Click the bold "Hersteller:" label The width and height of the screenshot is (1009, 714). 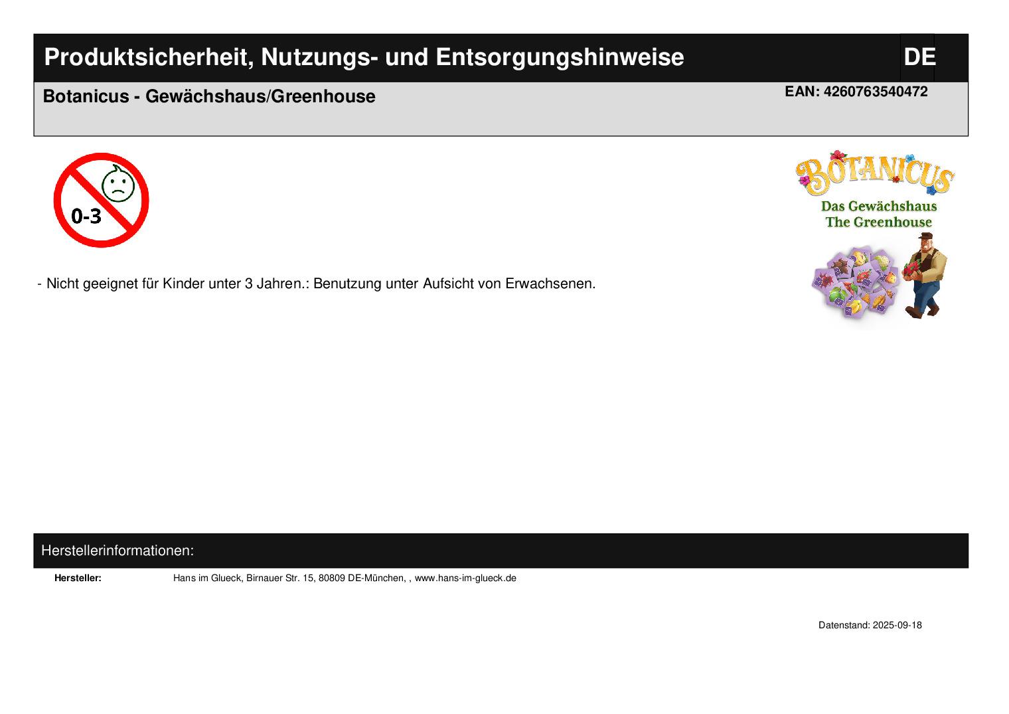point(78,578)
